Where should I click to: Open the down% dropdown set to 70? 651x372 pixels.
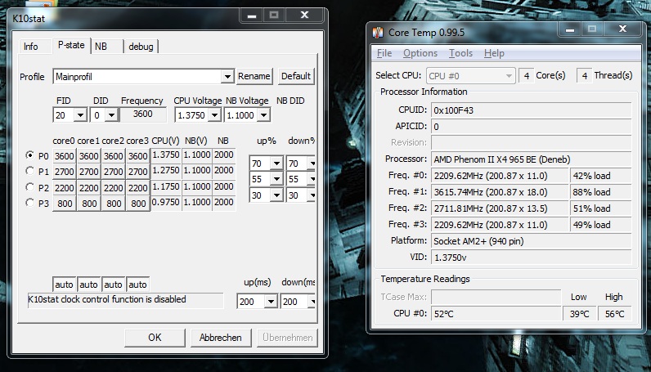[x=312, y=164]
